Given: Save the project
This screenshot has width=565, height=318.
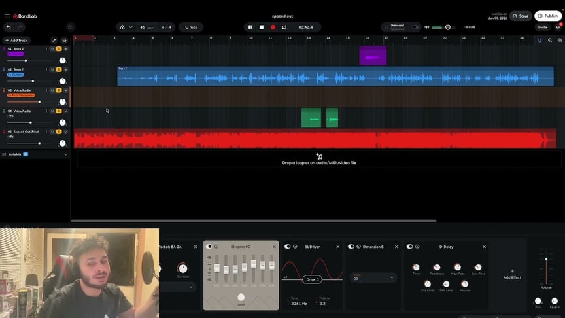Looking at the screenshot, I should tap(521, 16).
